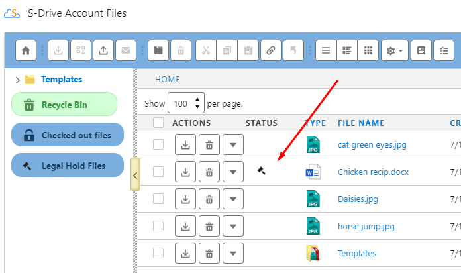Screen dimensions: 461x273
Task: Collapse the left sidebar panel handle
Action: pyautogui.click(x=135, y=175)
